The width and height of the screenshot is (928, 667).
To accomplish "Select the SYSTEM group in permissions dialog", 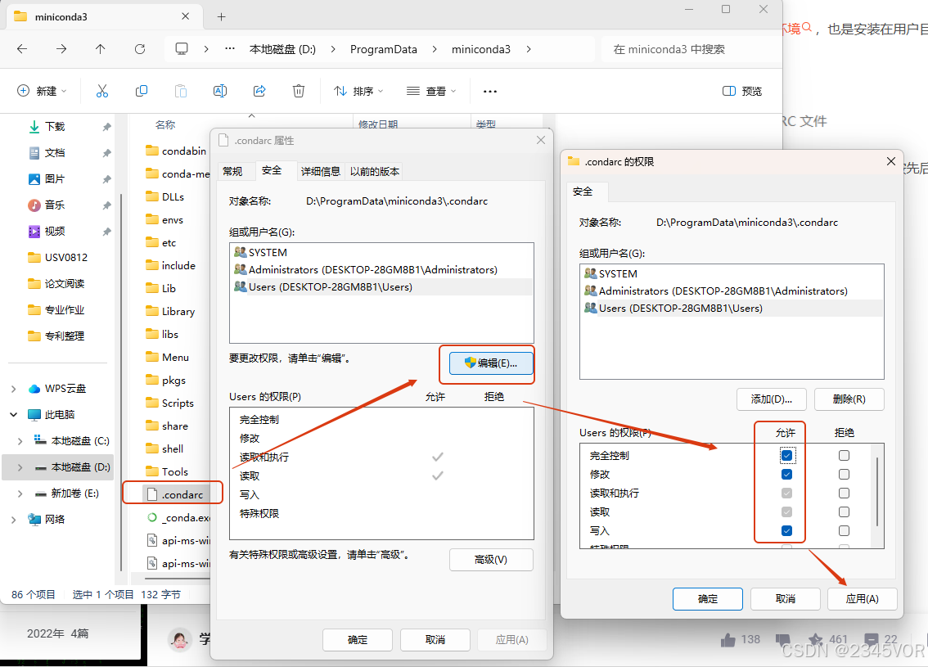I will tap(732, 274).
